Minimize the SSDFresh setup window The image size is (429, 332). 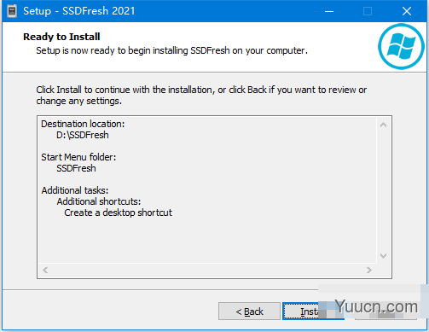[x=329, y=11]
